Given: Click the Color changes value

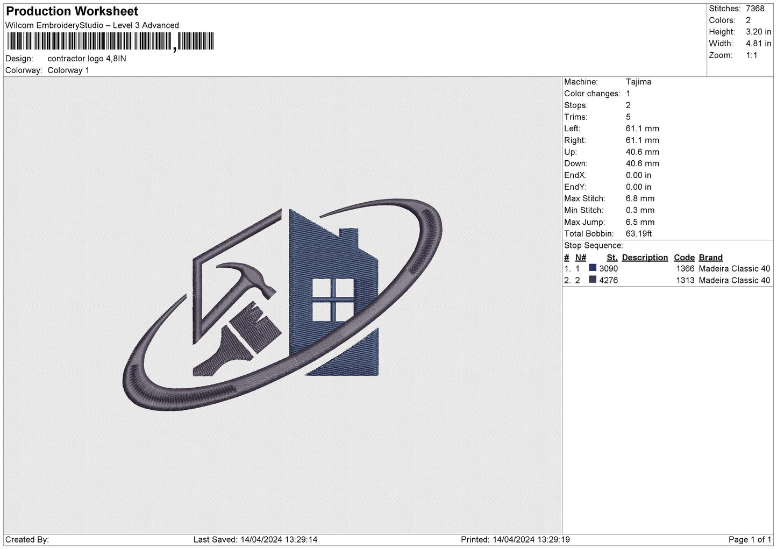Looking at the screenshot, I should click(628, 94).
